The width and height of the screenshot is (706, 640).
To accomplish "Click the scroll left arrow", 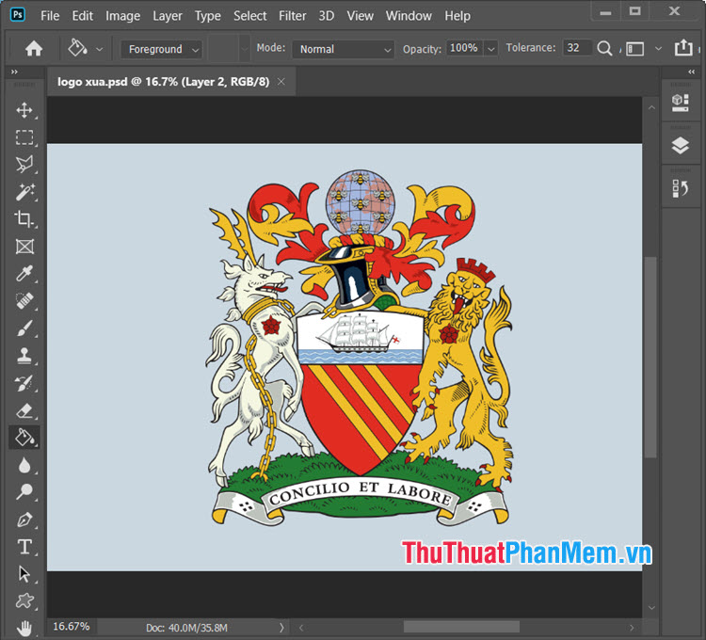I will (x=301, y=628).
